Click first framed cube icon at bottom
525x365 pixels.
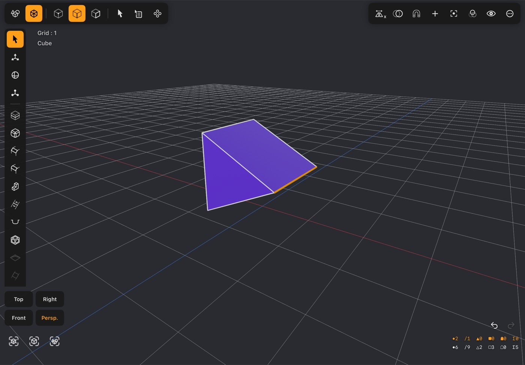tap(14, 341)
